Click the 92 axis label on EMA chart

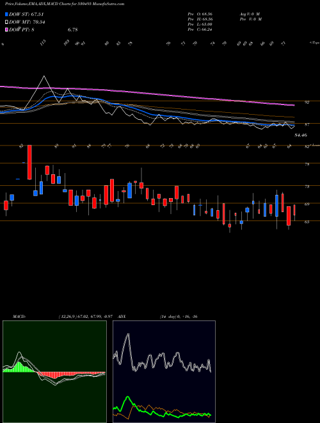307,103
